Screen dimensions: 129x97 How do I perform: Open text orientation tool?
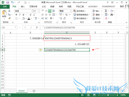pos(51,18)
